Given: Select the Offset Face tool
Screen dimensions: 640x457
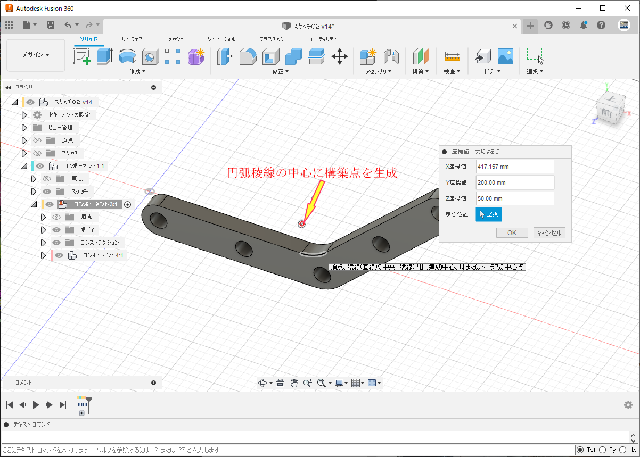Looking at the screenshot, I should click(x=317, y=56).
